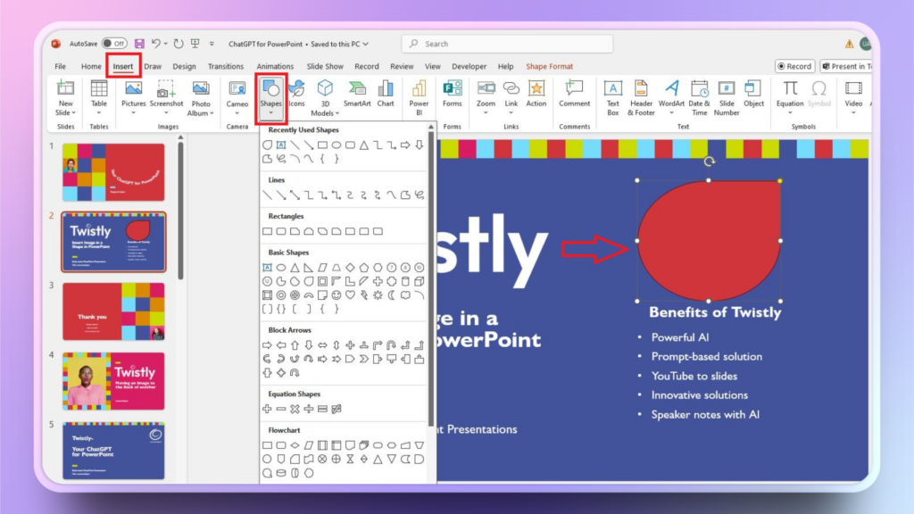Image resolution: width=914 pixels, height=514 pixels.
Task: Open the 3D Models dropdown
Action: click(x=325, y=113)
